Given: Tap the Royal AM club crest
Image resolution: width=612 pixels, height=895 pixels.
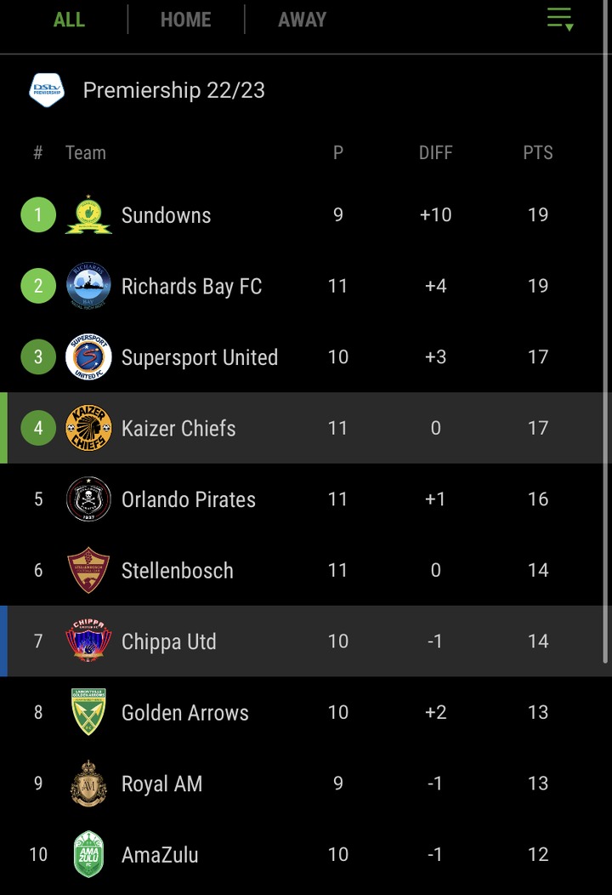Looking at the screenshot, I should click(x=88, y=783).
